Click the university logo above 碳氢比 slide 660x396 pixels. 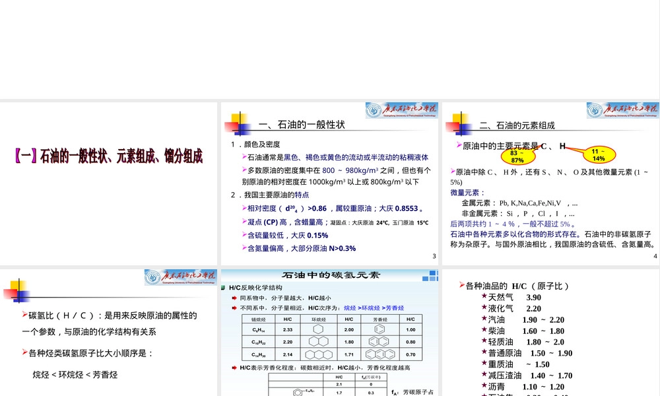click(x=181, y=277)
